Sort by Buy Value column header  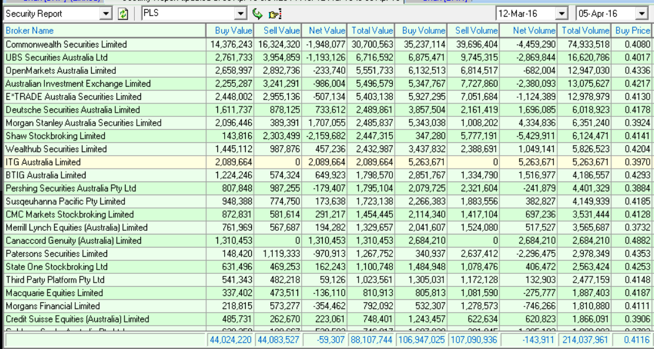tap(230, 30)
